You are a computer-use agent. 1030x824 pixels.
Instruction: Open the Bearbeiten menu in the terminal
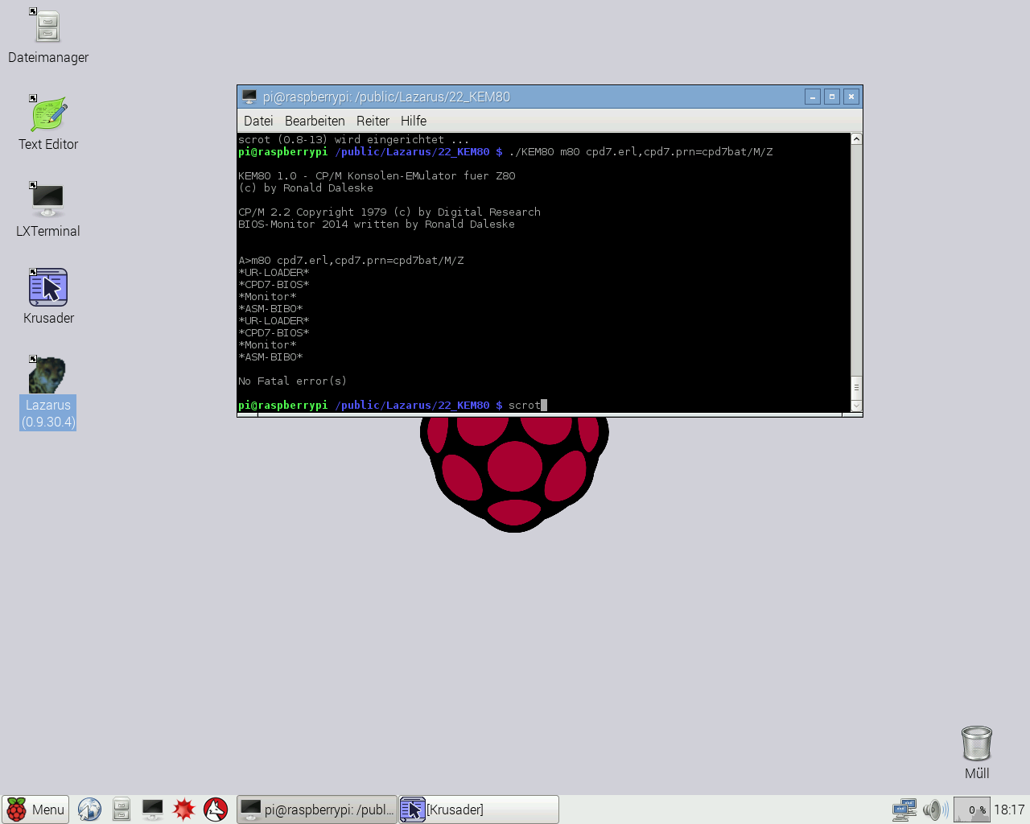click(x=315, y=121)
